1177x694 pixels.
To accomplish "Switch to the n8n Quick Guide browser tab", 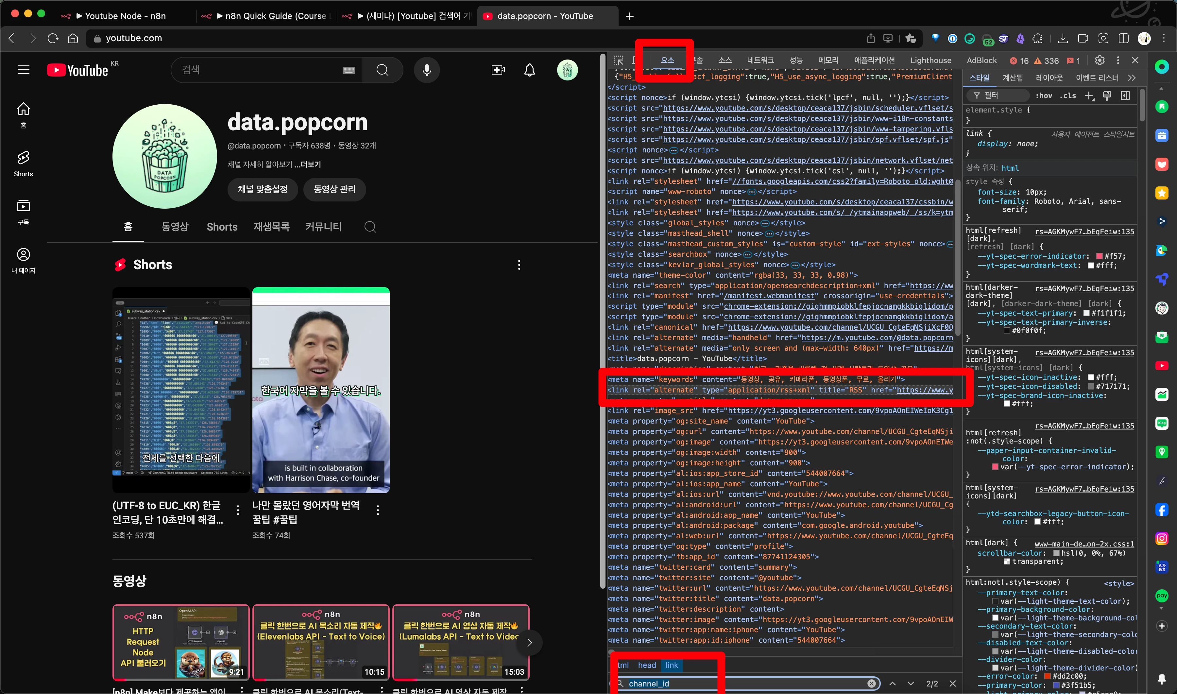I will coord(266,16).
